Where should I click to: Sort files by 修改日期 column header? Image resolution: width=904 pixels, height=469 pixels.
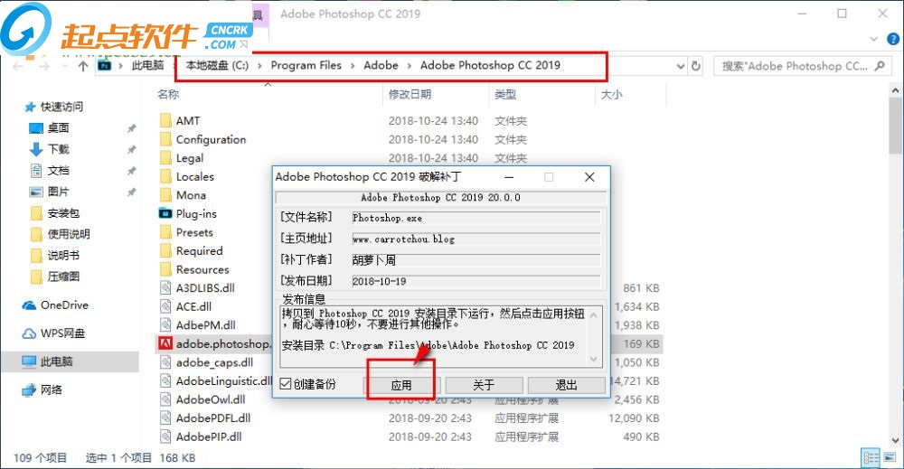click(x=410, y=95)
